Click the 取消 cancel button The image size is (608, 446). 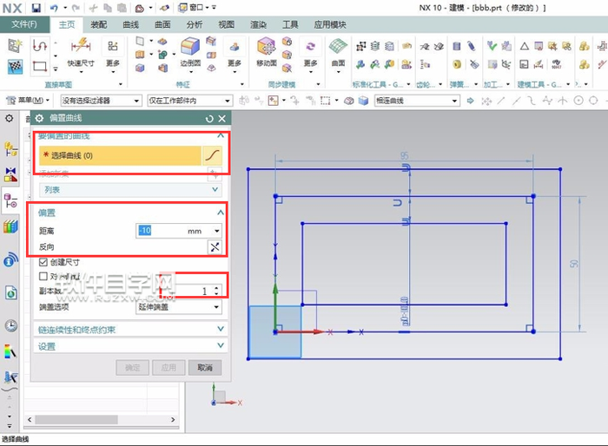click(205, 368)
